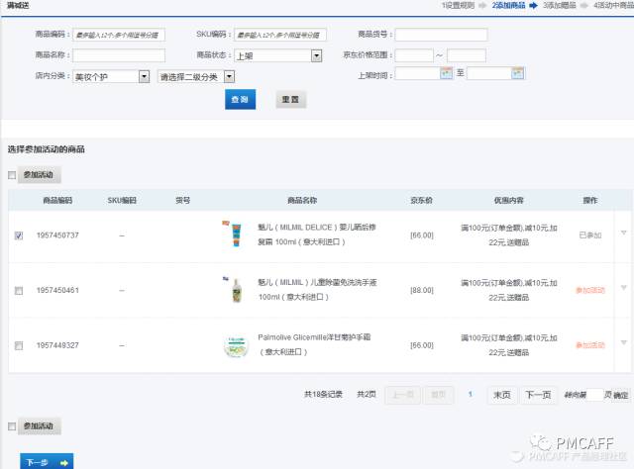Expand the row arrow for product 1957449327

click(623, 342)
